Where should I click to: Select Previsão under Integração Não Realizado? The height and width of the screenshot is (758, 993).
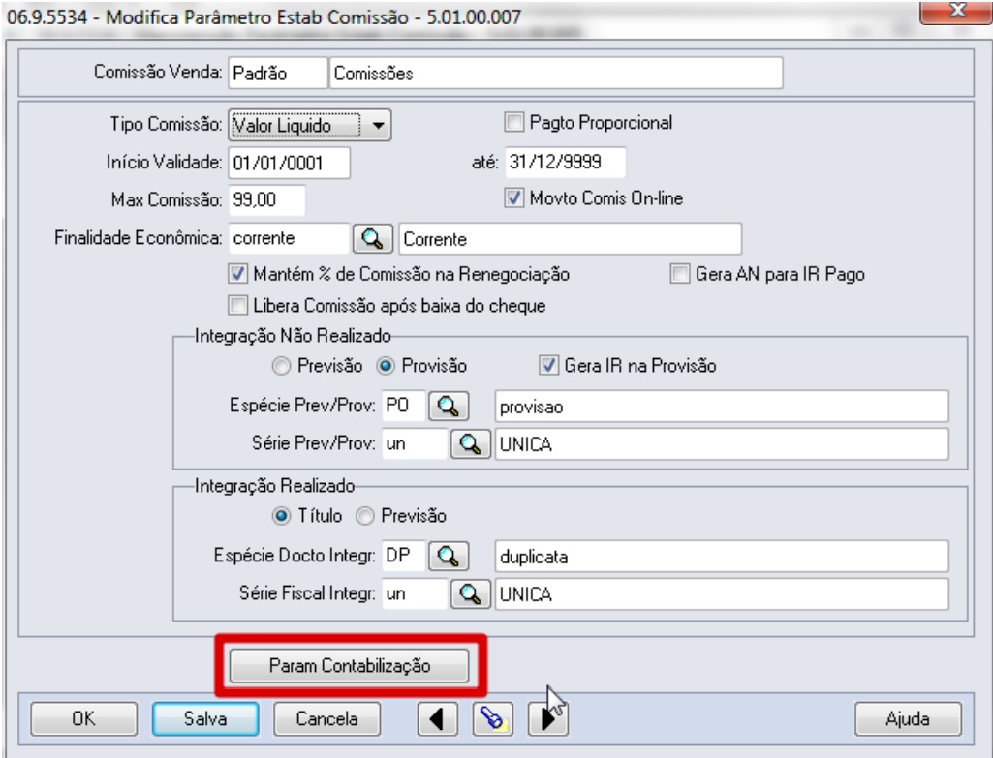281,366
